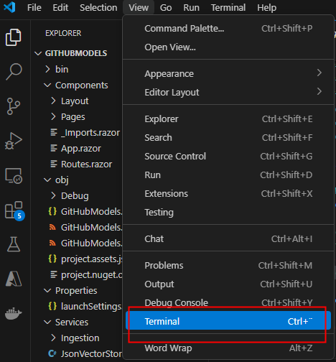The image size is (336, 362).
Task: Open the Search magnifier icon in activity bar
Action: [14, 72]
